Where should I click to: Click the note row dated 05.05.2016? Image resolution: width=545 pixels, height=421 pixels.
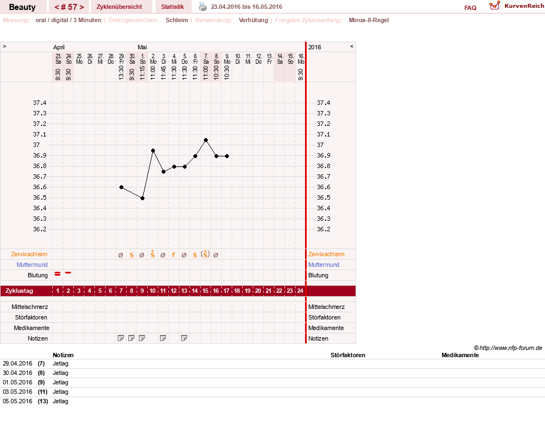272,401
